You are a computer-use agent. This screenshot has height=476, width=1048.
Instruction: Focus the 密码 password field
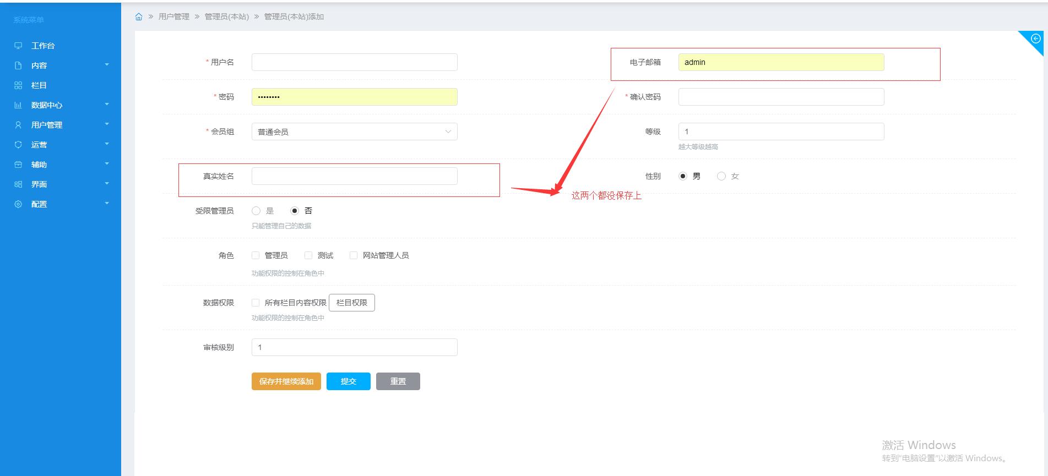tap(355, 97)
